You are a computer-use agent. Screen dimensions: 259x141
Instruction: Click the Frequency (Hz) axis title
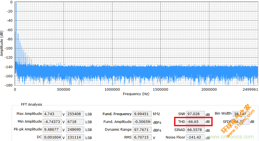(x=136, y=94)
